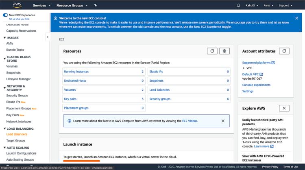Collapse the Network & Security section

(x=4, y=86)
